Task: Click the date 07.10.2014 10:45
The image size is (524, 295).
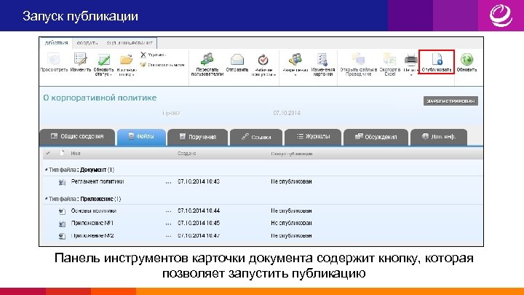Action: click(199, 223)
